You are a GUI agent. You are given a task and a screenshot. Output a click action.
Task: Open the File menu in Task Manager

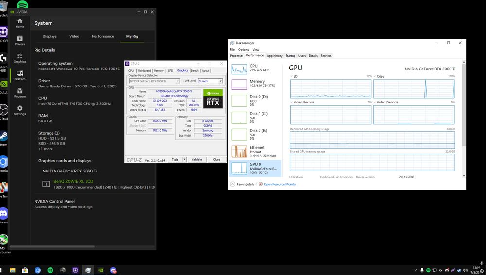[232, 49]
